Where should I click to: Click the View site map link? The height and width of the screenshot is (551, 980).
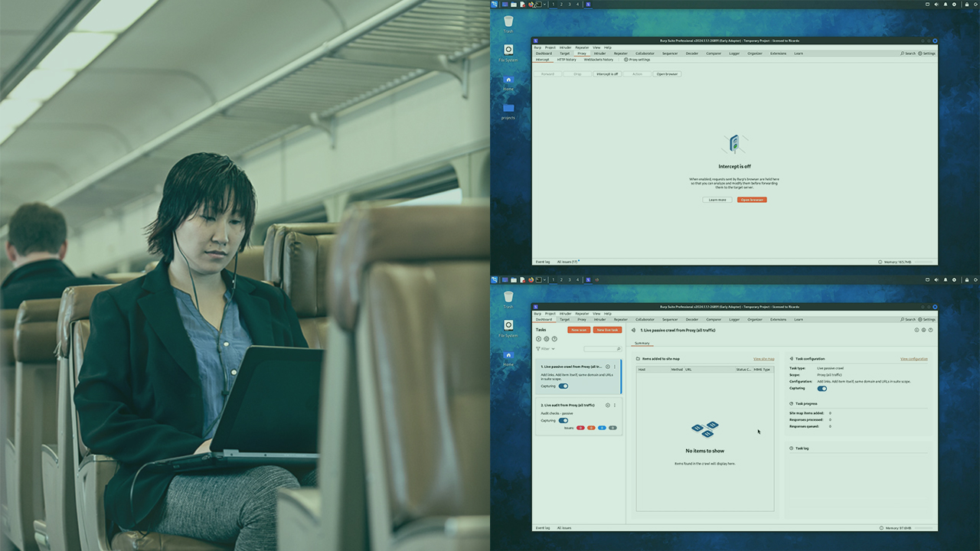[763, 358]
